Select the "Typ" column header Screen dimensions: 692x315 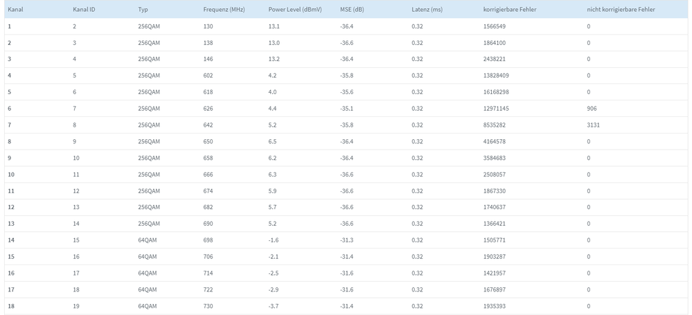[x=143, y=10]
